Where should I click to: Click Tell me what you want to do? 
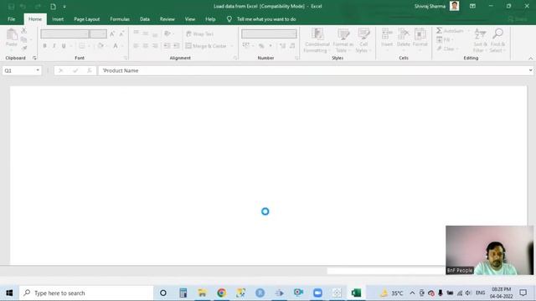tap(266, 19)
